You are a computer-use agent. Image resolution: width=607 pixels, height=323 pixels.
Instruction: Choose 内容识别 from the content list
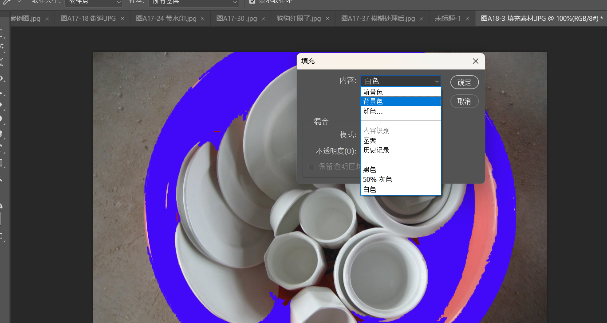pos(401,131)
